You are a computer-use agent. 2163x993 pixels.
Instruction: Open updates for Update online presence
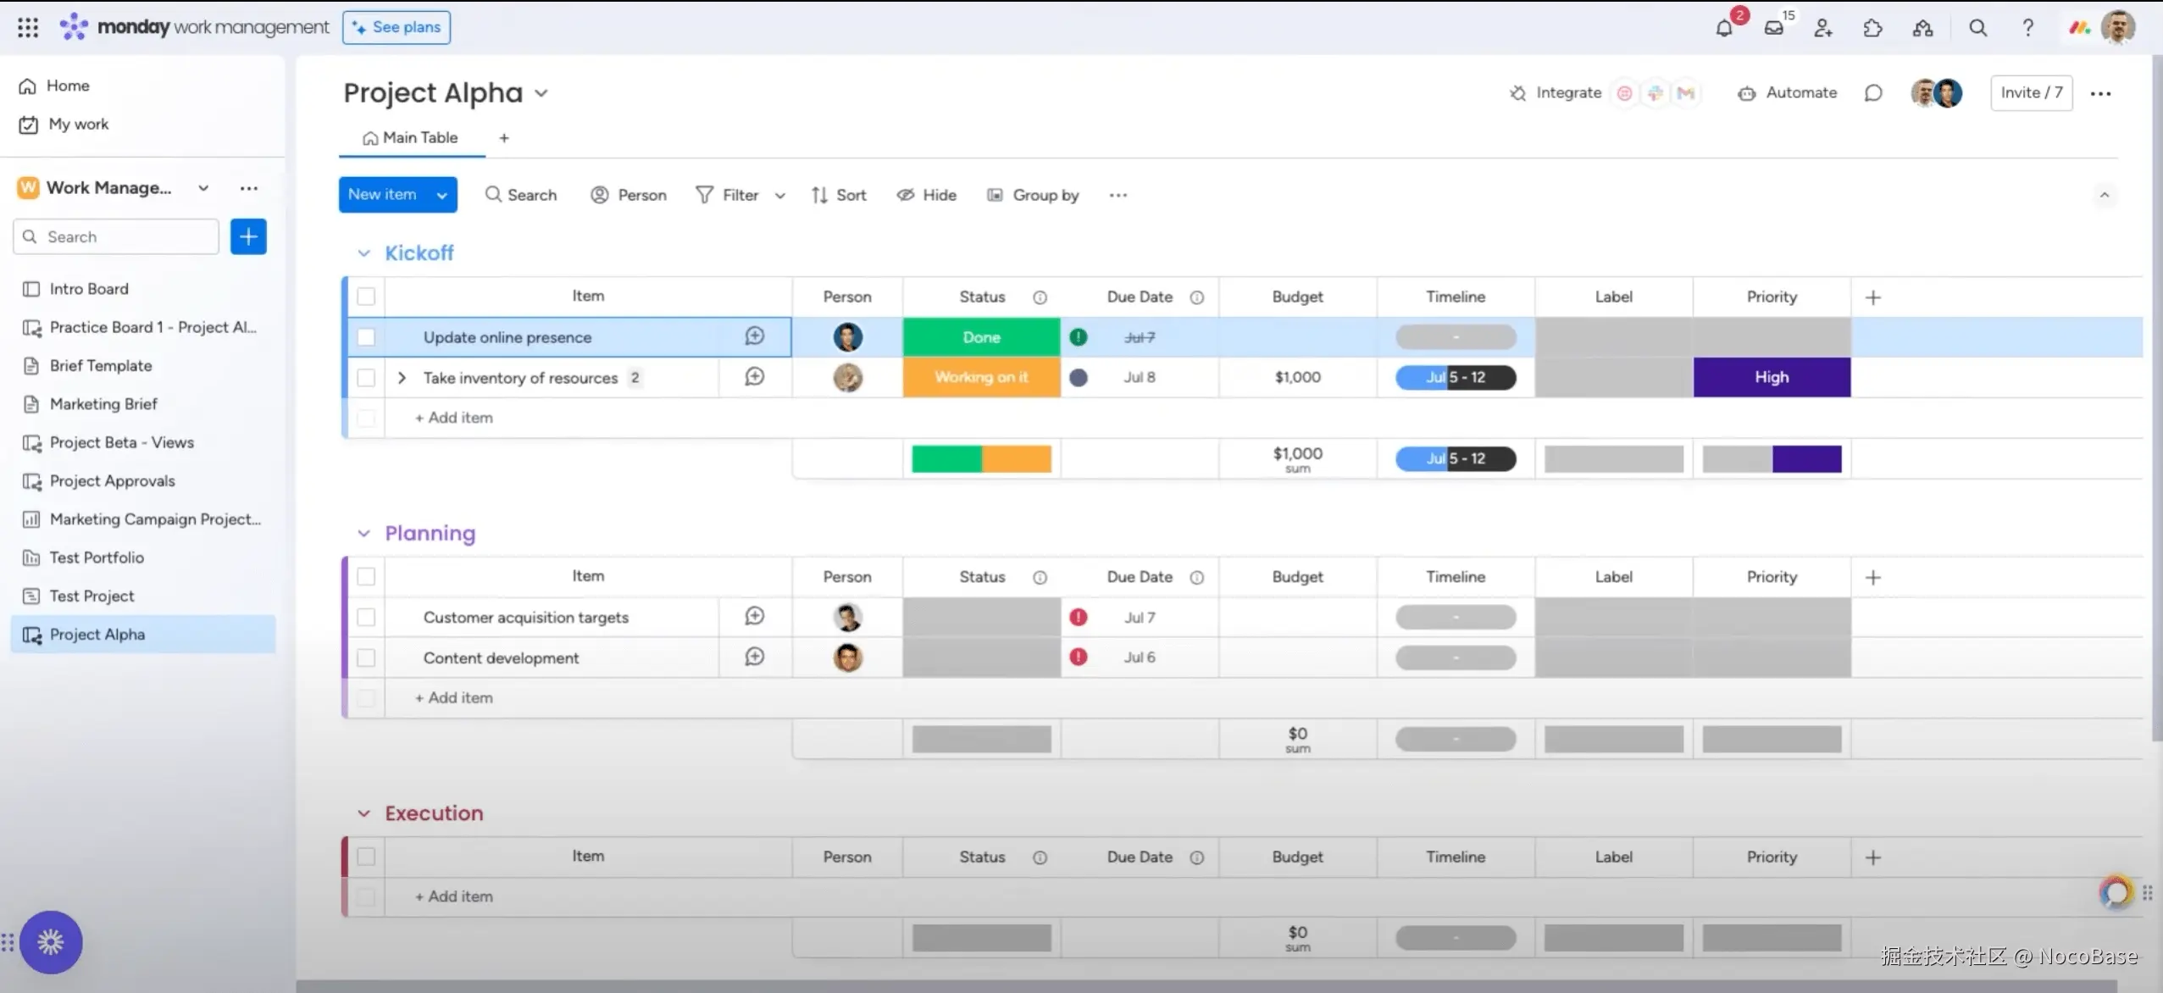(x=754, y=336)
